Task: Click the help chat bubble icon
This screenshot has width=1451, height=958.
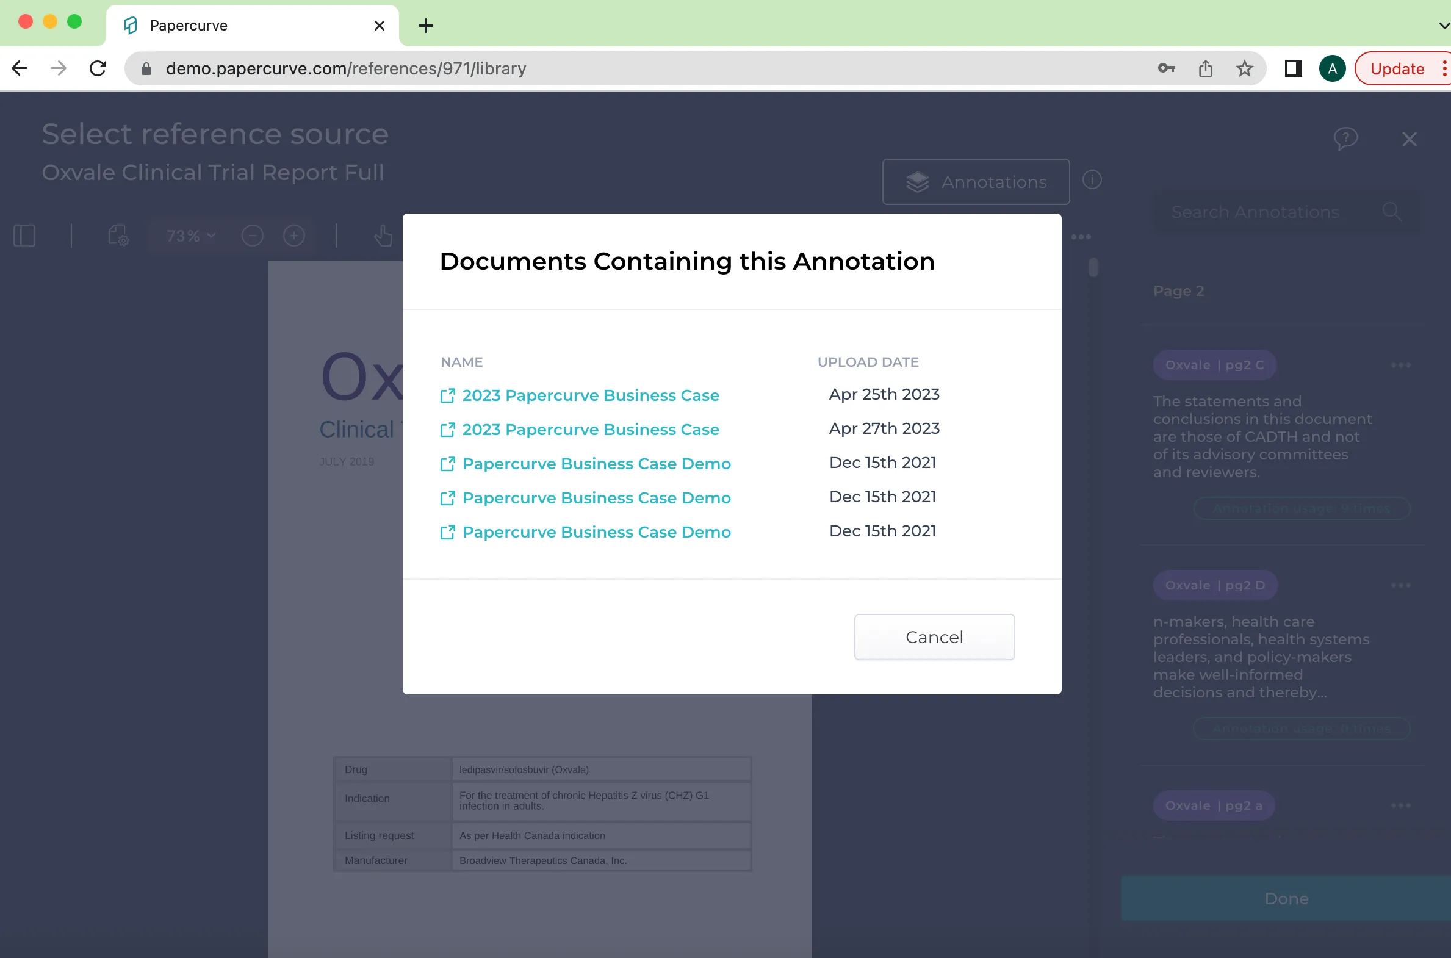Action: tap(1345, 139)
